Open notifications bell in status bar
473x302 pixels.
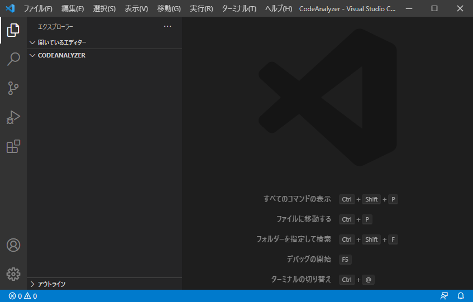coord(461,296)
